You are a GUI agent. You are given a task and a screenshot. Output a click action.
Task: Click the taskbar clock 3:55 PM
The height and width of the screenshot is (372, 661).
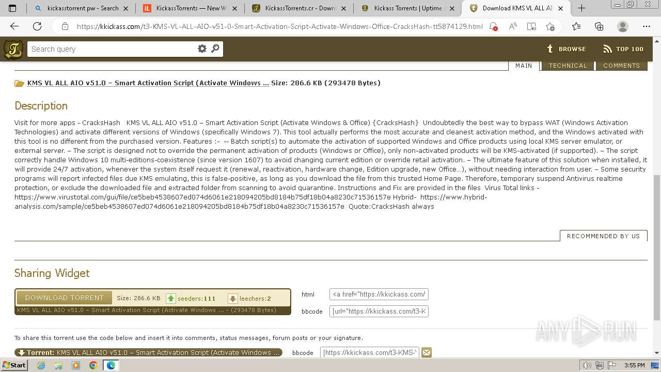click(x=634, y=365)
